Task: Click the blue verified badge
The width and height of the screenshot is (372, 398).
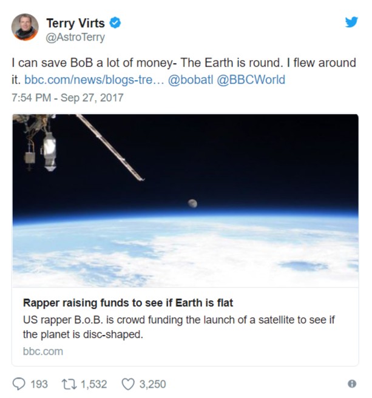Action: (115, 23)
